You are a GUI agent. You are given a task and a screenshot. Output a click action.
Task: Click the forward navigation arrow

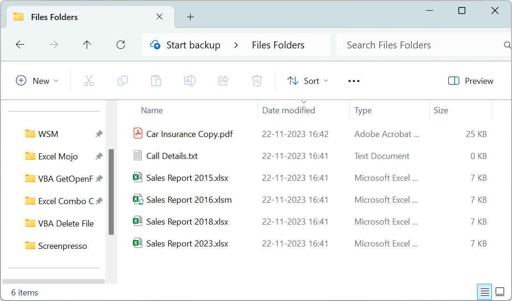[x=54, y=45]
